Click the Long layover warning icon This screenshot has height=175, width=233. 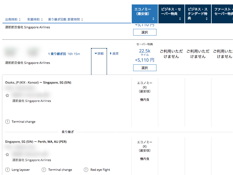point(7,170)
